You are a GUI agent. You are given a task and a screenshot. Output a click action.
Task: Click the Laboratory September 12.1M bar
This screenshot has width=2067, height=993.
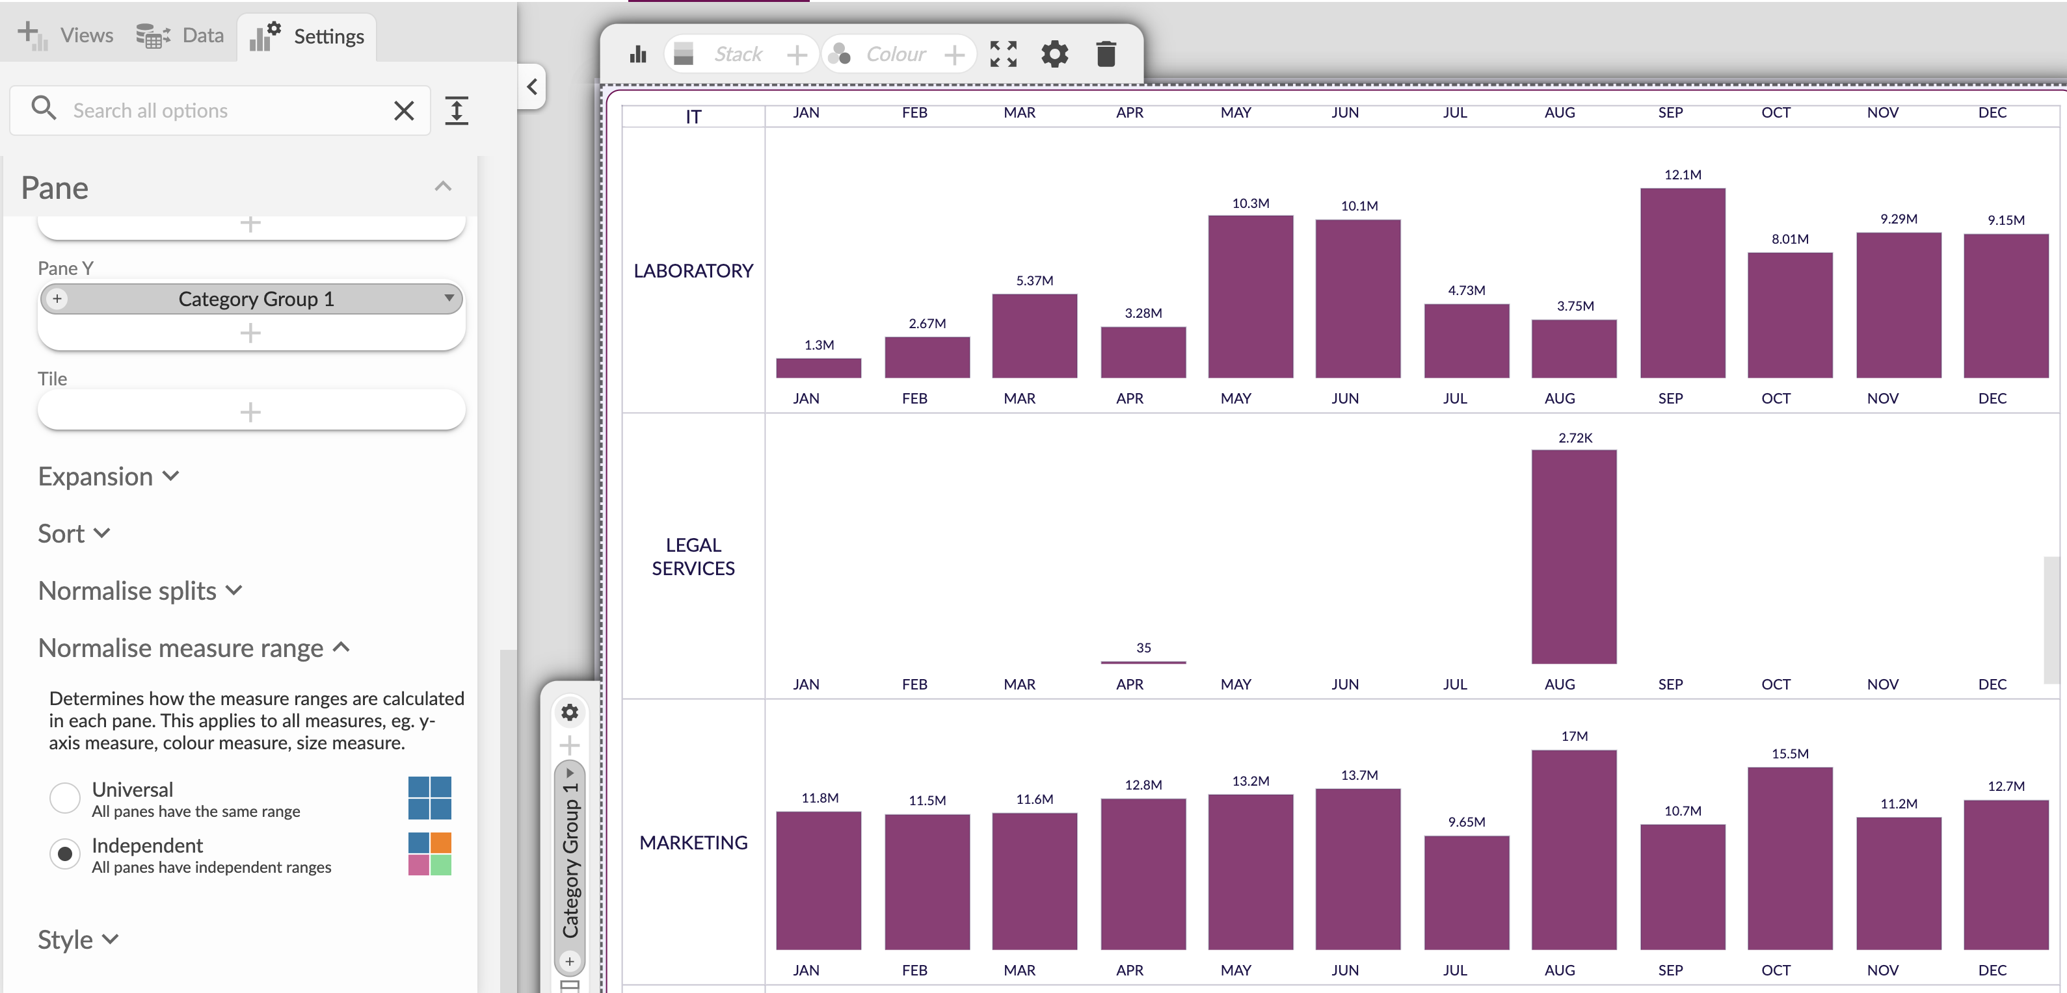point(1682,283)
